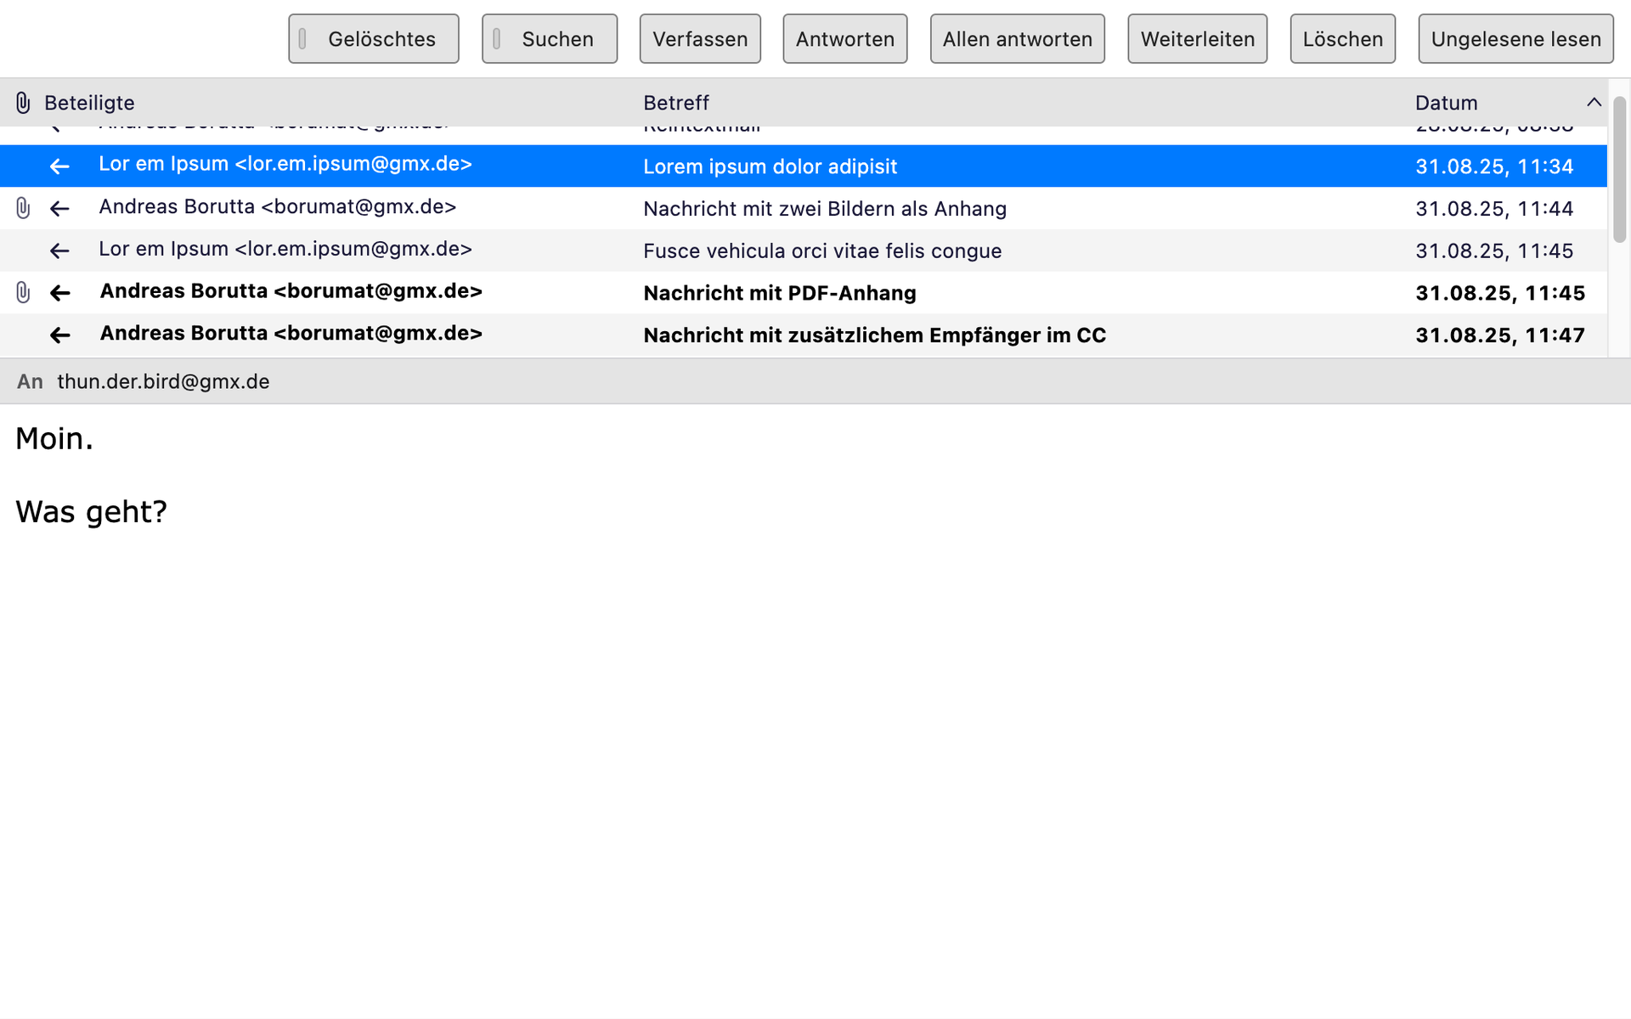Click Allen antworten in toolbar
1631x1019 pixels.
1017,39
